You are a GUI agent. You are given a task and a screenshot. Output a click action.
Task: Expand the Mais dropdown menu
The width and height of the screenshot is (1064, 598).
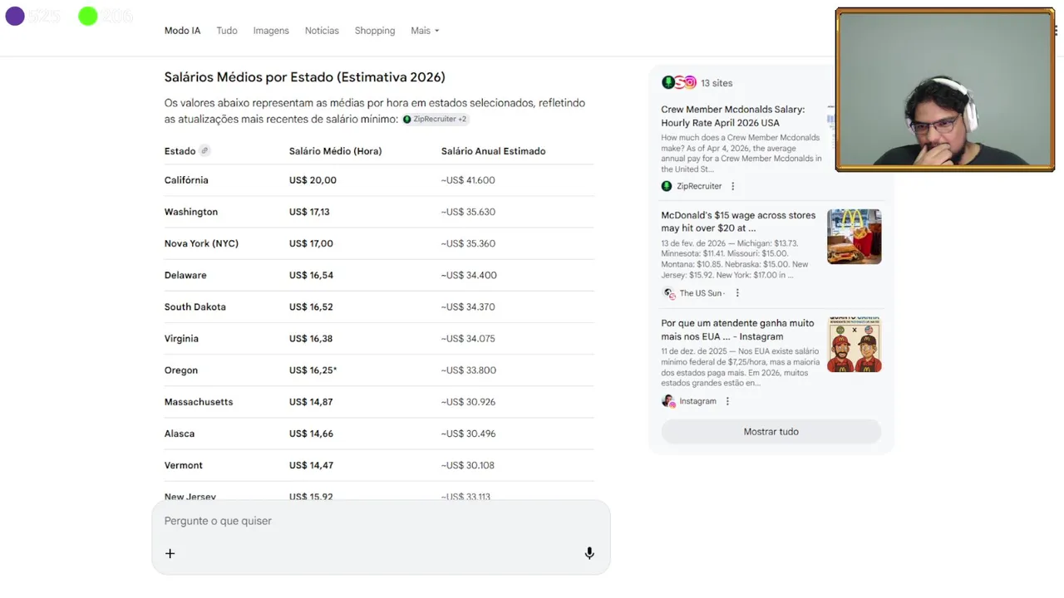pos(424,31)
